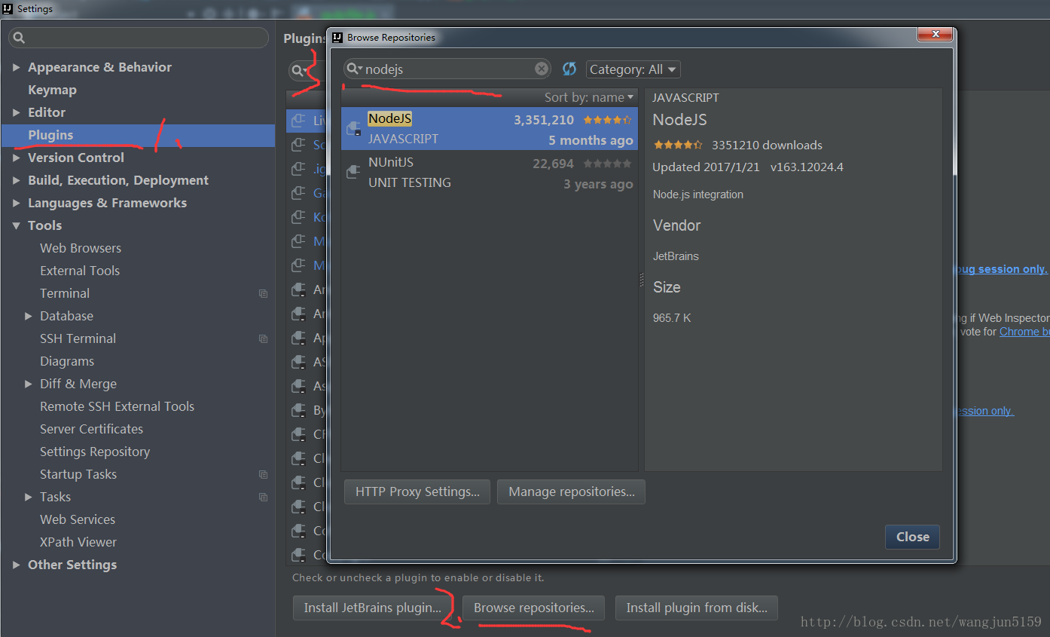This screenshot has height=637, width=1050.
Task: Close the Browse Repositories dialog
Action: (912, 537)
